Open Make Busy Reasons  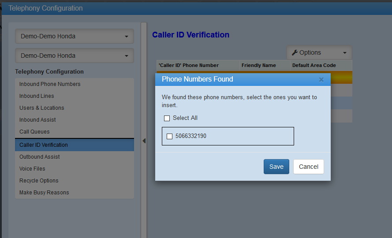coord(44,193)
